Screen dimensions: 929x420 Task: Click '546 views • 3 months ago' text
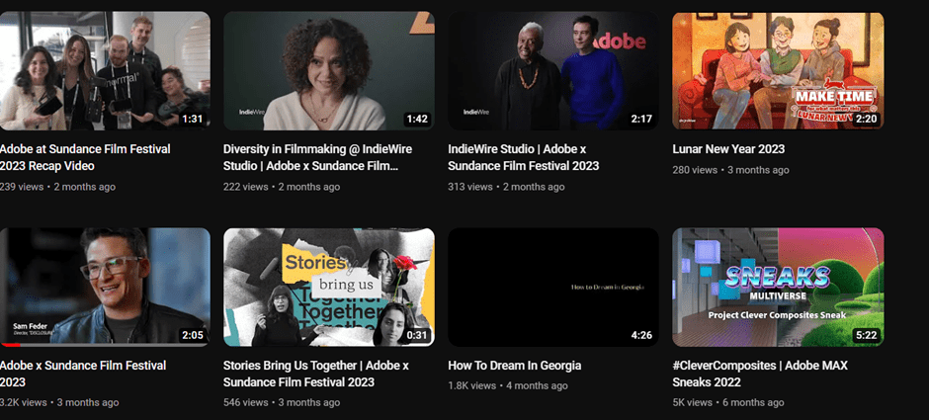coord(282,402)
